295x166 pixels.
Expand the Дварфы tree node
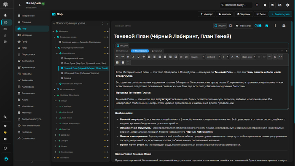tap(56, 135)
